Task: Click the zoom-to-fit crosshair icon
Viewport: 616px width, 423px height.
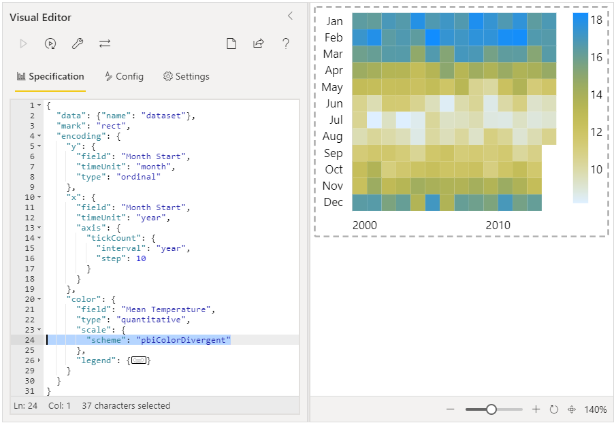Action: pyautogui.click(x=572, y=409)
